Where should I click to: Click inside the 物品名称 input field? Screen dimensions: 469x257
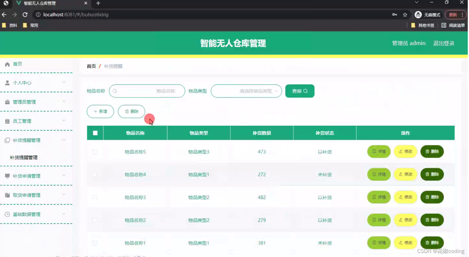pos(147,91)
